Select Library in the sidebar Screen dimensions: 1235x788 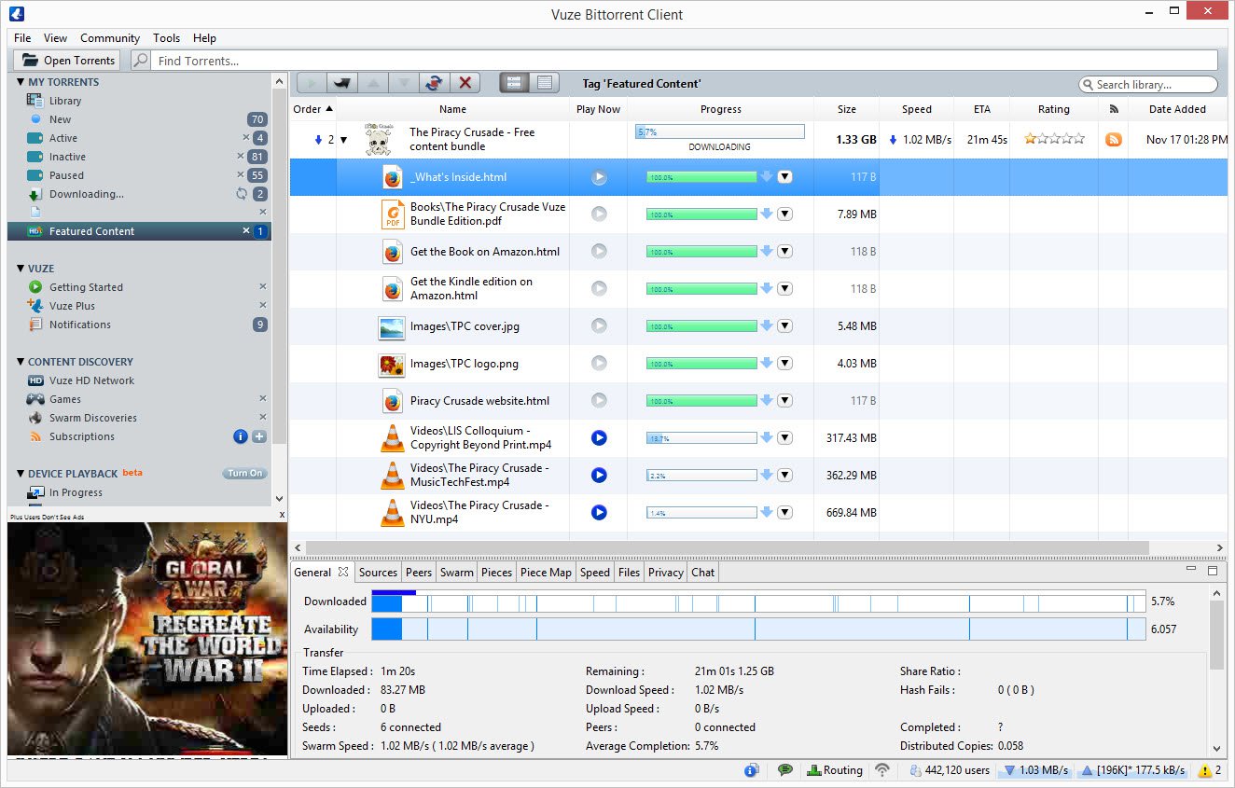(x=64, y=101)
